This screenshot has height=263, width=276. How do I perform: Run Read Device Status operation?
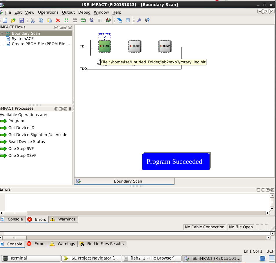(27, 141)
